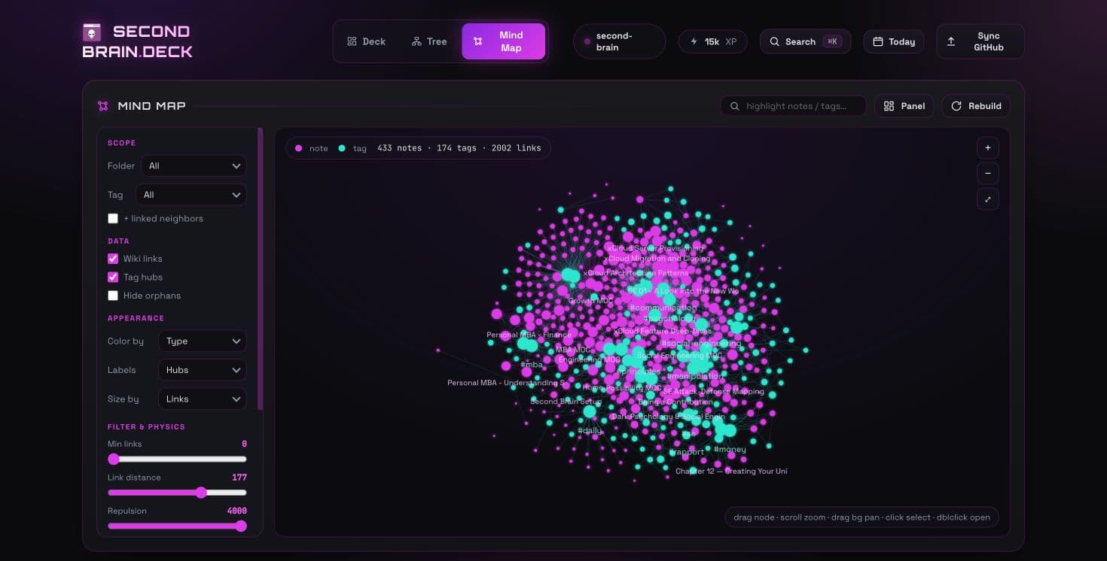Click the zoom out minus button
The width and height of the screenshot is (1107, 561).
coord(987,173)
